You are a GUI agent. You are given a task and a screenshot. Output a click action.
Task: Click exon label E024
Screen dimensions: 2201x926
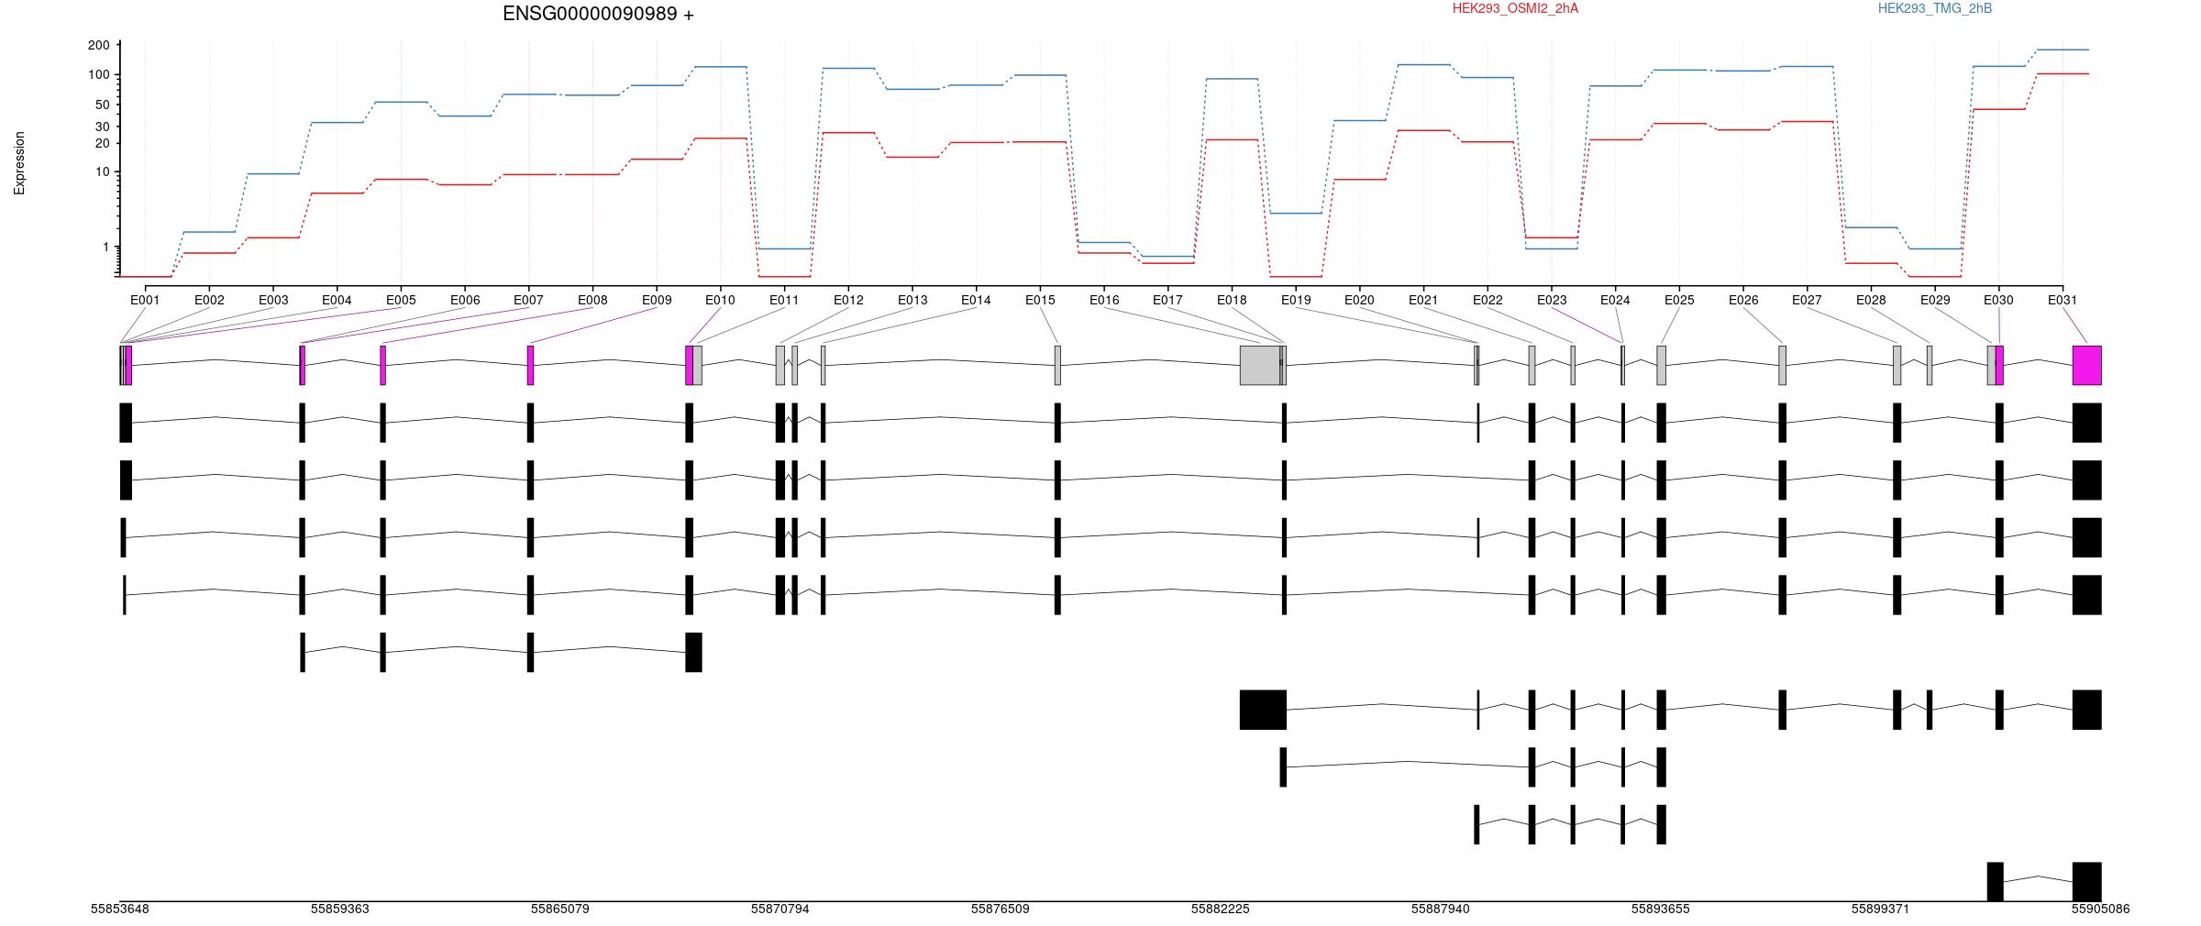1615,300
